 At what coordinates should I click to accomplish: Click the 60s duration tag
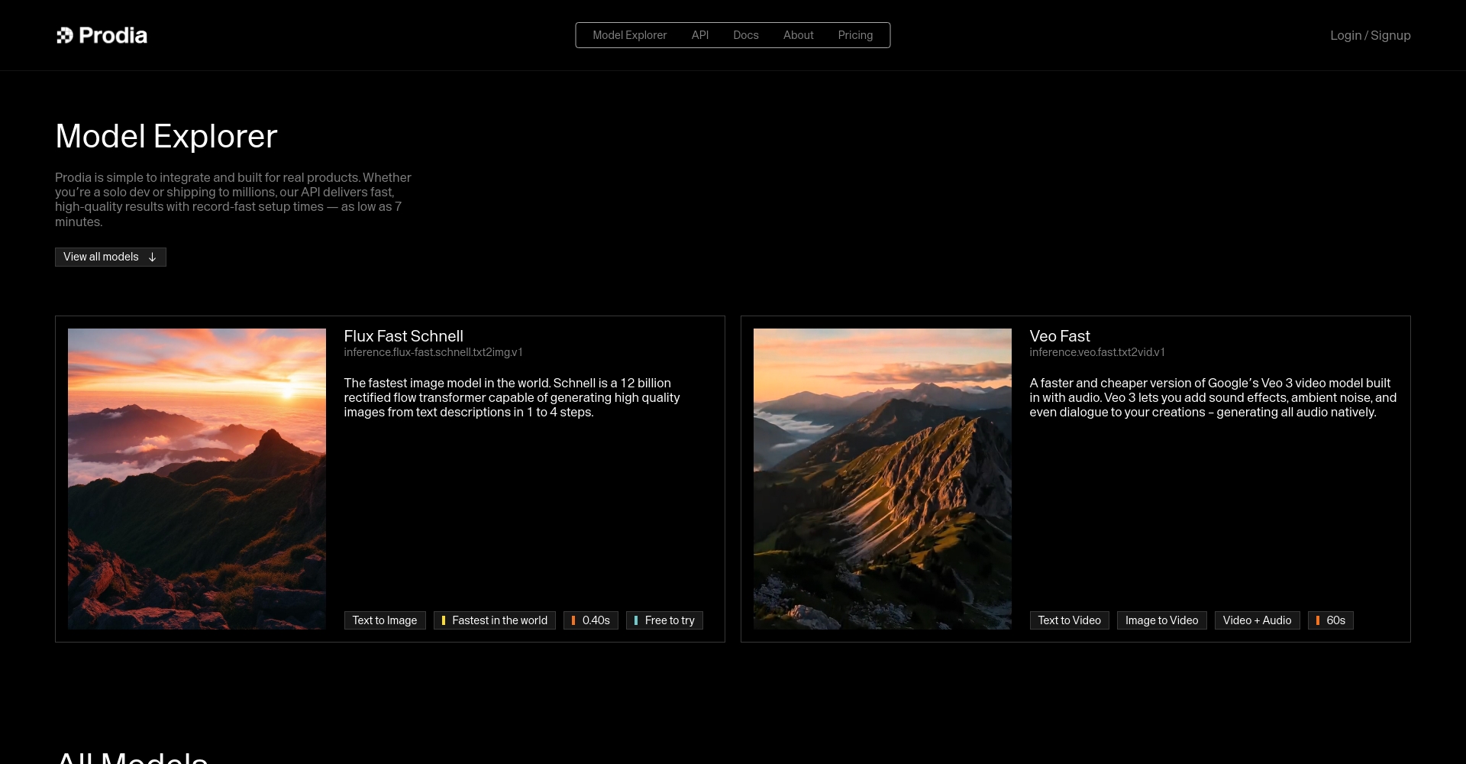(1331, 620)
